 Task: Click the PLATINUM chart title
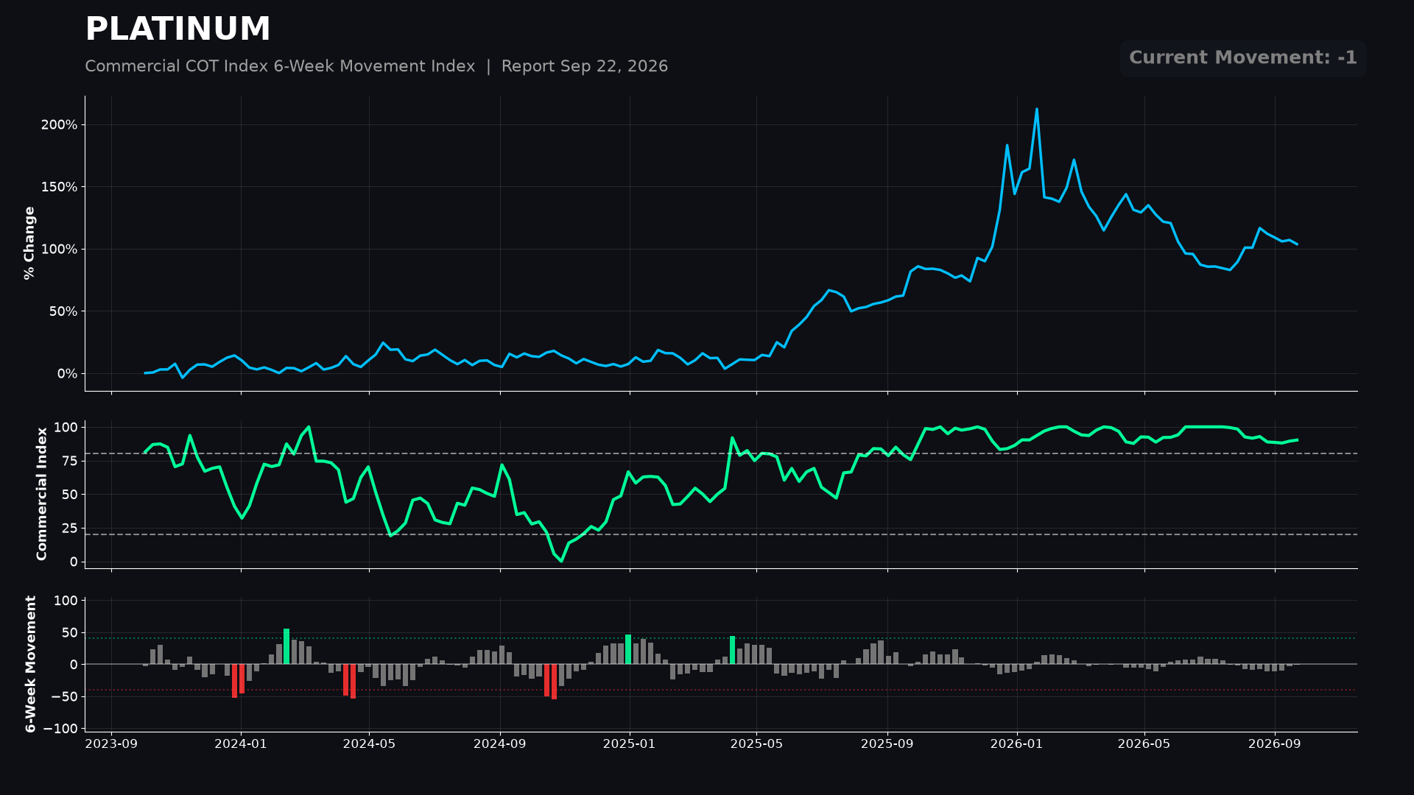point(177,30)
